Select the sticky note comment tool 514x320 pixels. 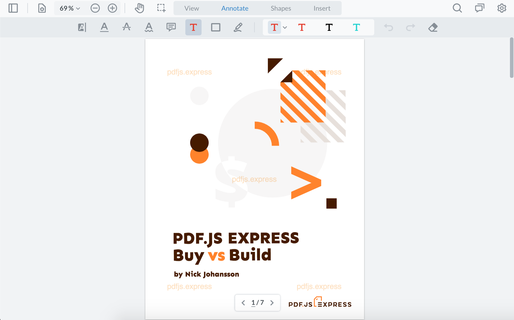click(x=171, y=27)
